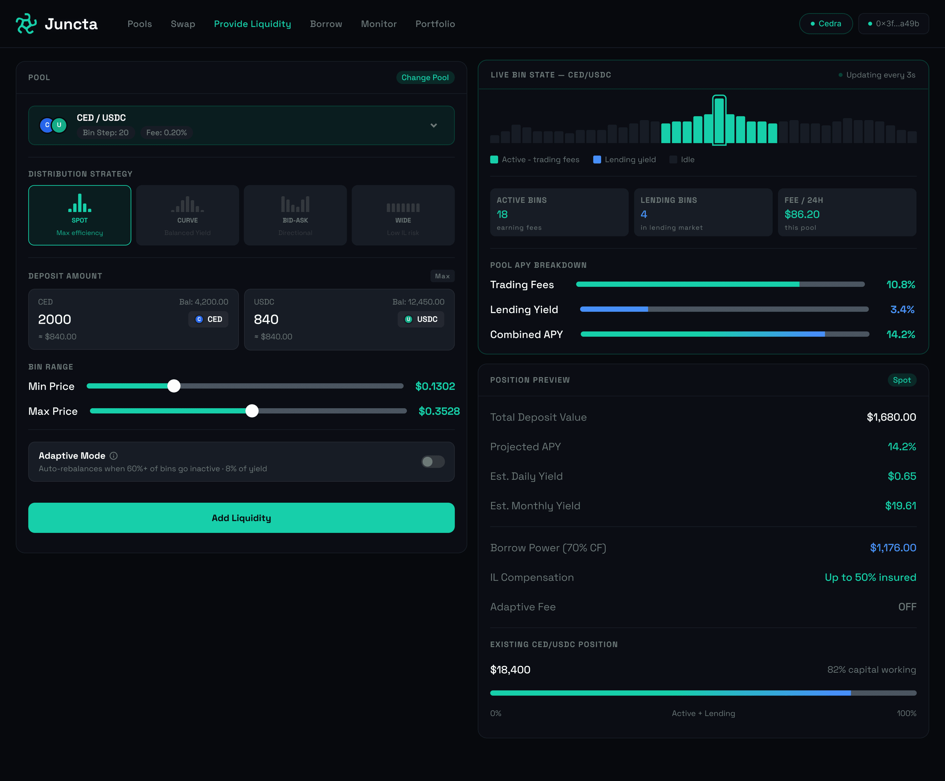Navigate to the Portfolio tab
945x781 pixels.
click(x=435, y=24)
